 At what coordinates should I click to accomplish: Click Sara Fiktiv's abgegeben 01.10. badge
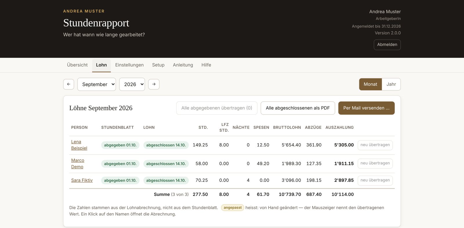120,181
